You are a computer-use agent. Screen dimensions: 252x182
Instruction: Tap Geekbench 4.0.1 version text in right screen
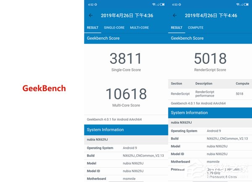point(198,103)
